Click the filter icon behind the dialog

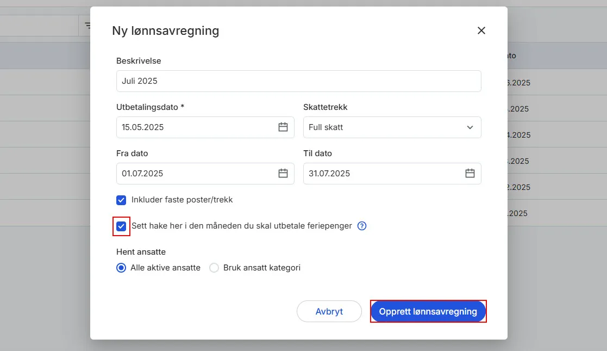[x=88, y=24]
